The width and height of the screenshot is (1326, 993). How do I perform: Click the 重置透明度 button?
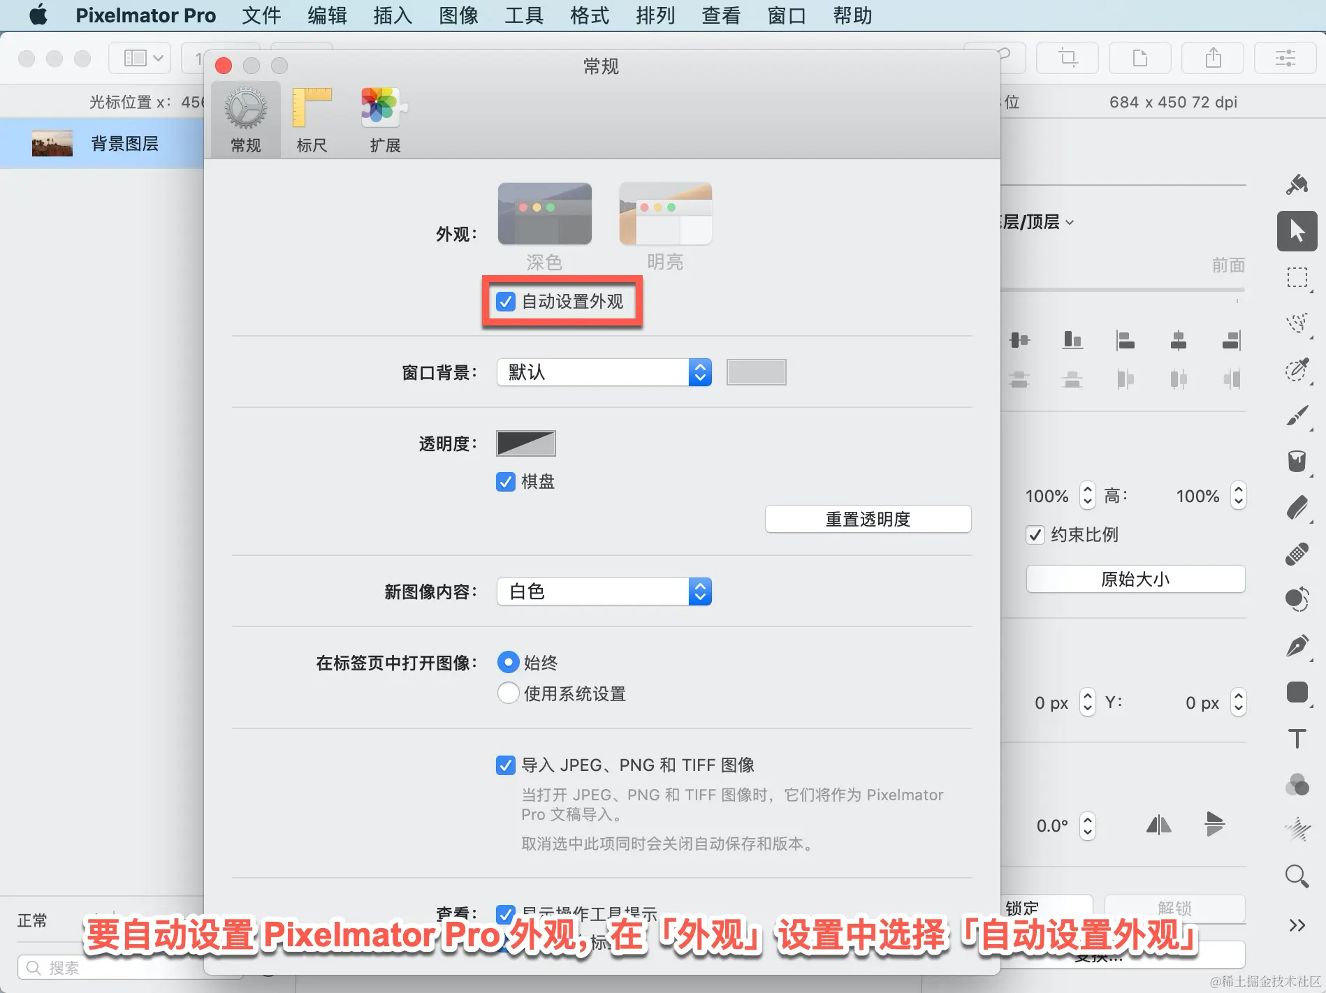pyautogui.click(x=868, y=519)
